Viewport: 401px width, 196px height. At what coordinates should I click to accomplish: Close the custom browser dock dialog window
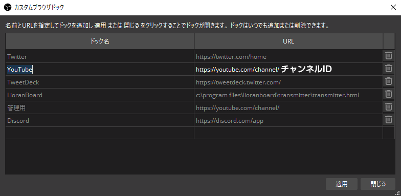click(393, 7)
